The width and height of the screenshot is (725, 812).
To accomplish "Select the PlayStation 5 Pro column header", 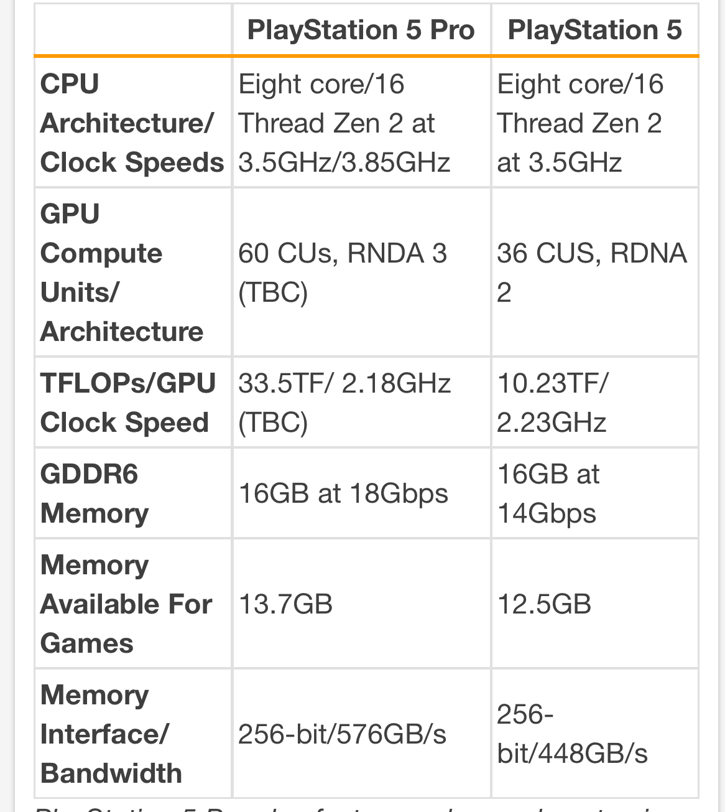I will click(361, 30).
